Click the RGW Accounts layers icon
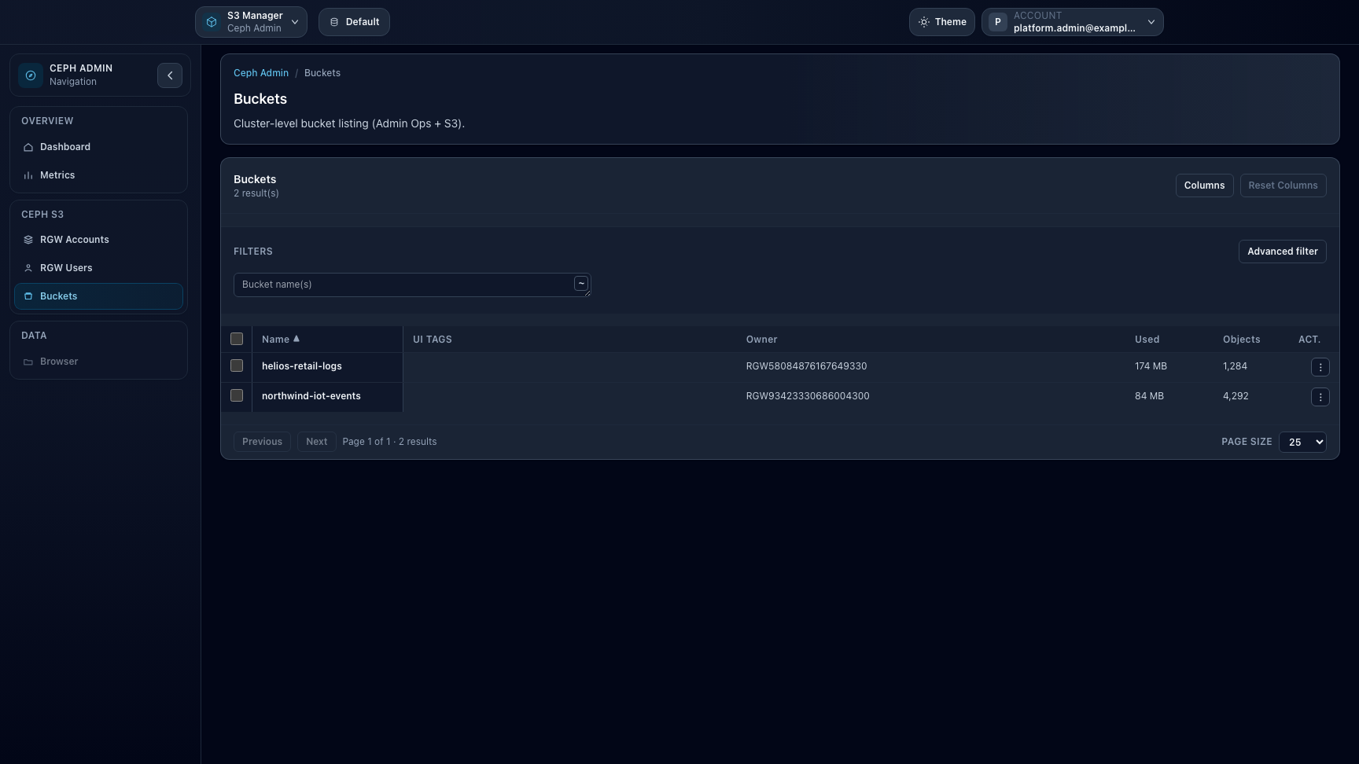This screenshot has height=764, width=1359. [28, 240]
